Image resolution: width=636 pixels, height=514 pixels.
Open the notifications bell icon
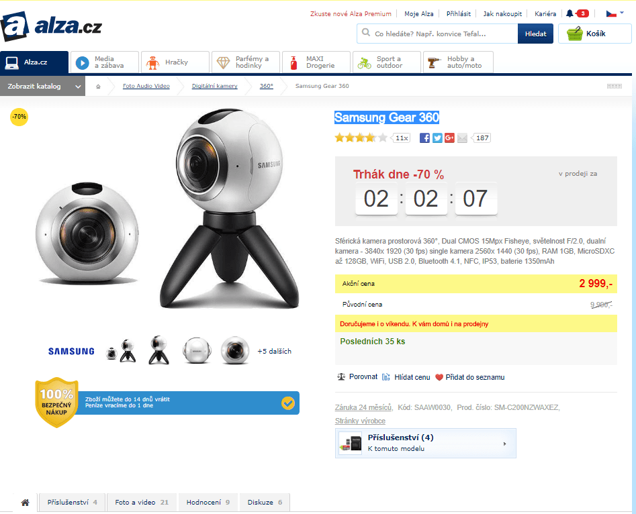tap(570, 13)
